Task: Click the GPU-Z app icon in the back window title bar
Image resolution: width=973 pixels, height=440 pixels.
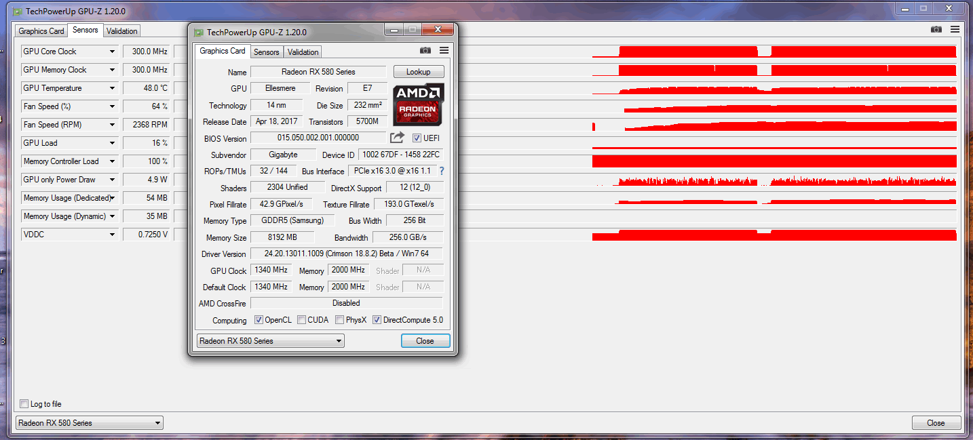Action: click(18, 12)
